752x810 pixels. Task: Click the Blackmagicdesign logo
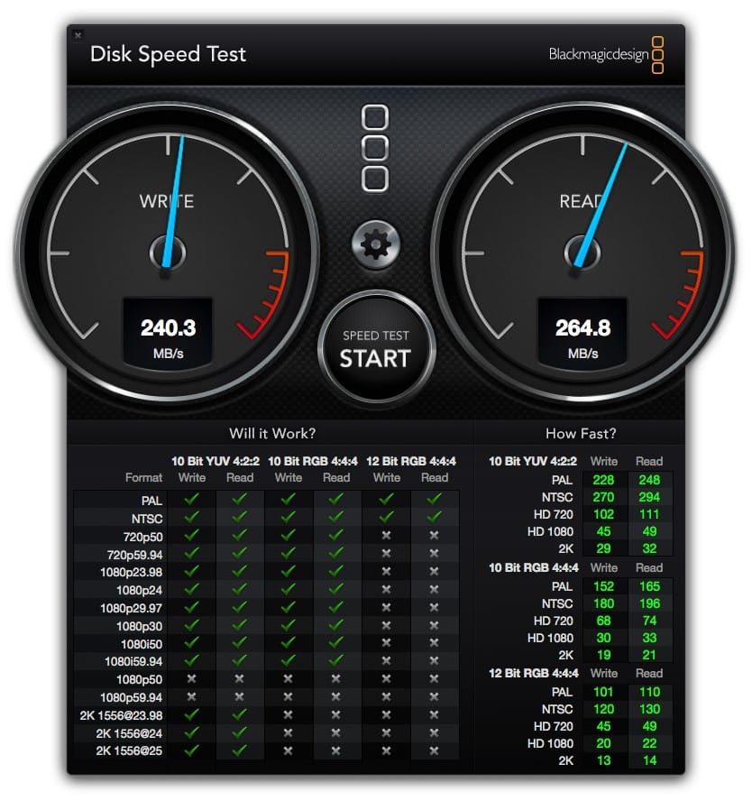(607, 54)
